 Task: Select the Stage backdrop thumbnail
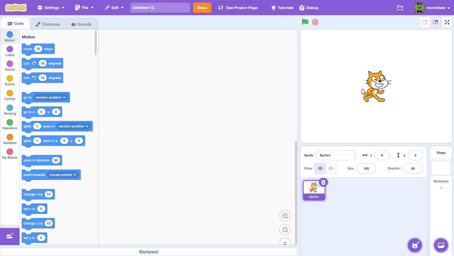(441, 168)
